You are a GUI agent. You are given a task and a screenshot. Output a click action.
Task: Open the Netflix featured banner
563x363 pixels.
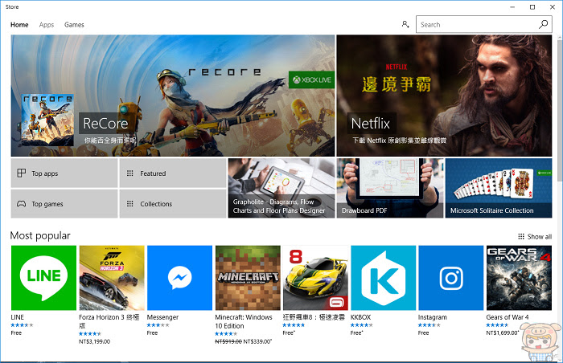[x=444, y=96]
